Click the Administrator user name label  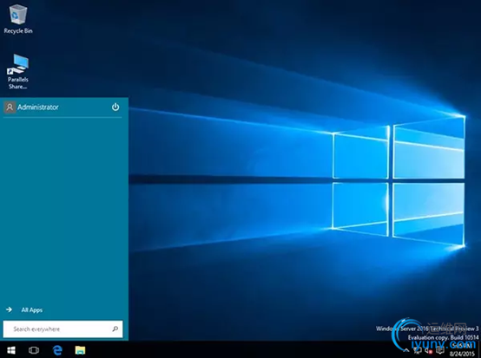click(38, 107)
